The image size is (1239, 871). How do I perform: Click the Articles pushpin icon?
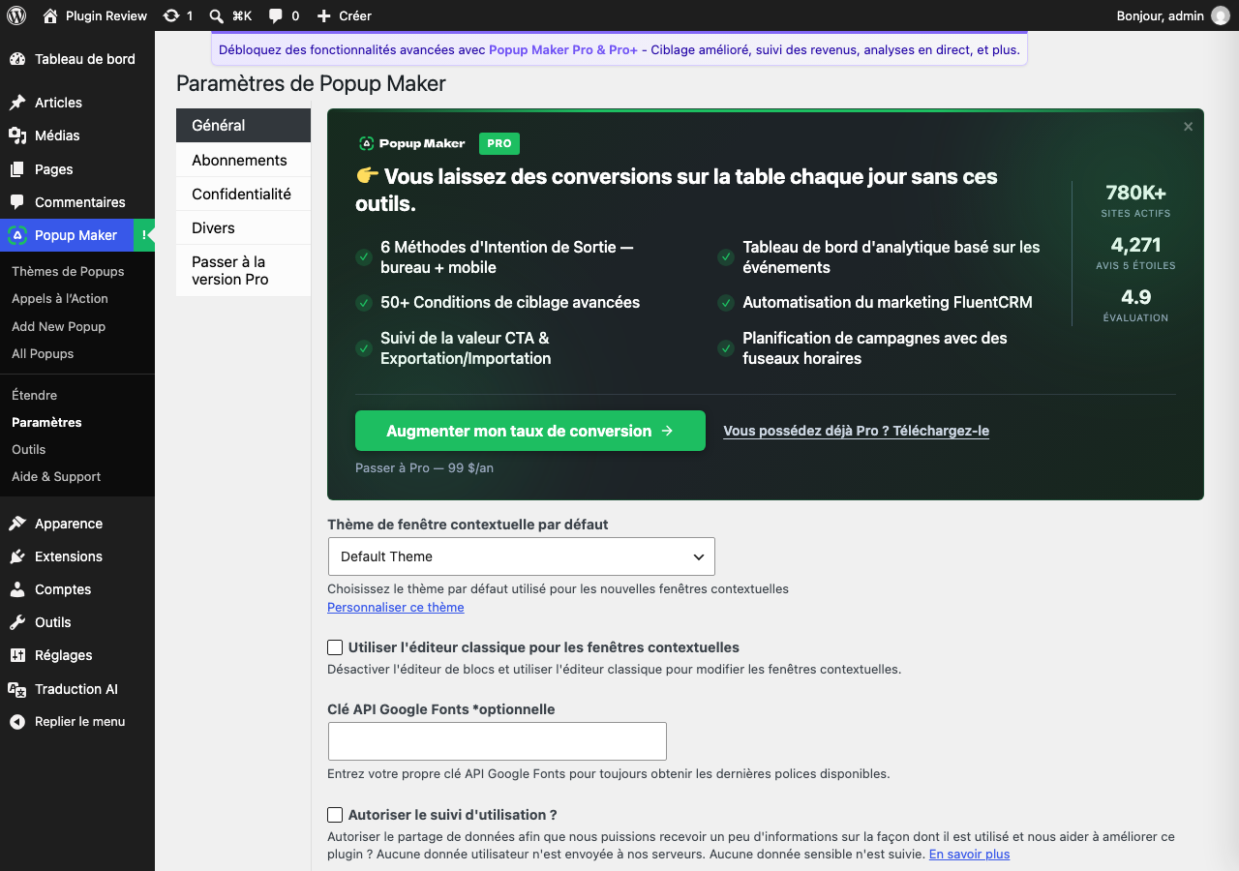(x=17, y=103)
